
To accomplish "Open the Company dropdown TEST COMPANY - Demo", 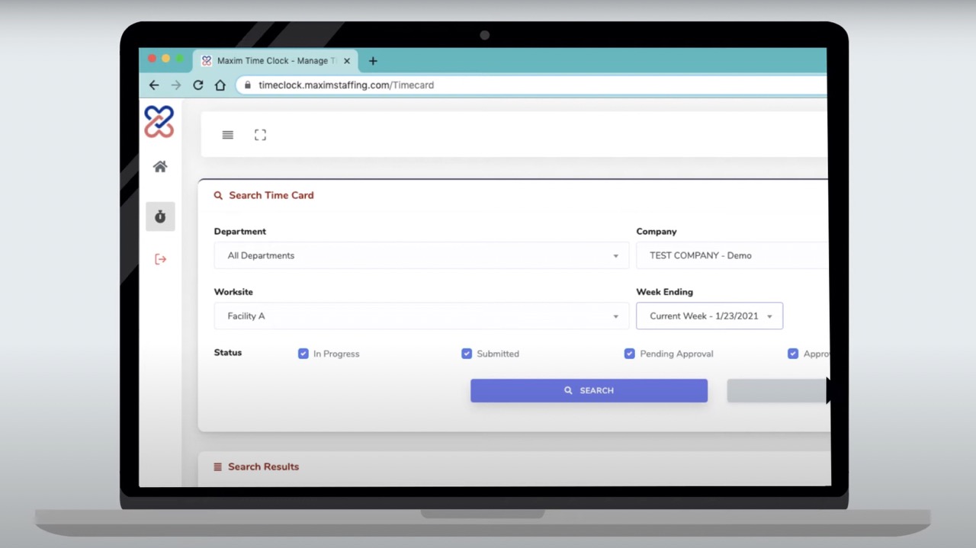I will (x=732, y=255).
